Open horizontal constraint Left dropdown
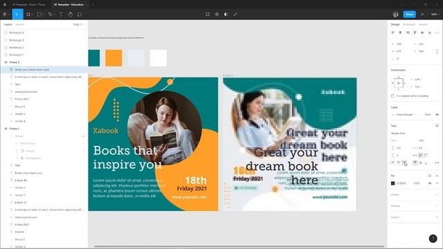This screenshot has height=249, width=443. [418, 80]
